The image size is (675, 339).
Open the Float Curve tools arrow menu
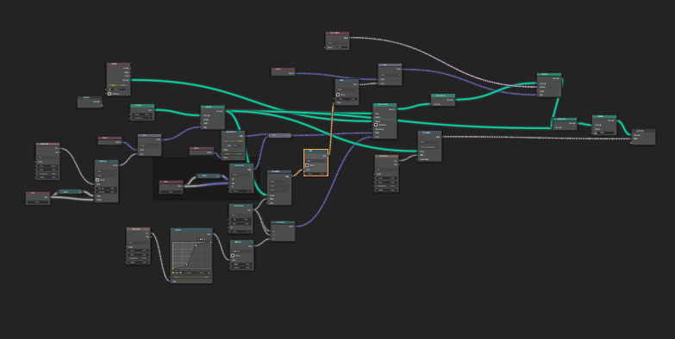pyautogui.click(x=209, y=239)
